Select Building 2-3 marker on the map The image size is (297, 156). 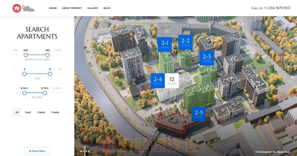[x=207, y=58]
